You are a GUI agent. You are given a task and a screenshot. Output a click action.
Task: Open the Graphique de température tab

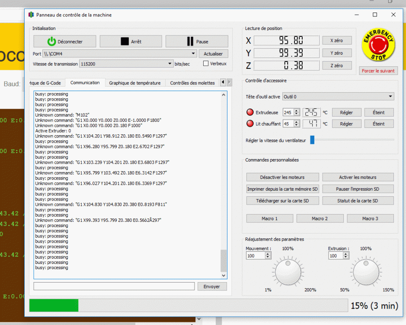[134, 83]
